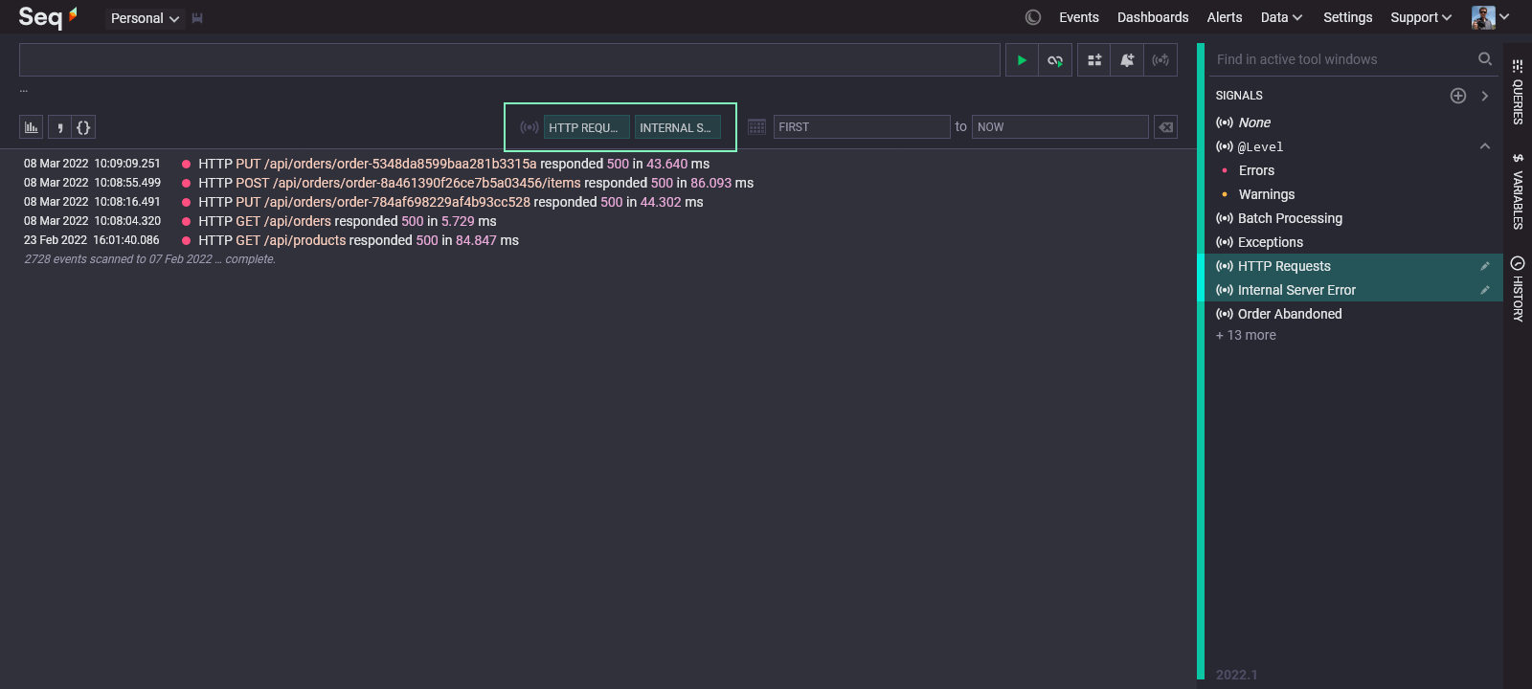Open the Data menu dropdown
Screen dimensions: 1532x689
pos(1281,17)
